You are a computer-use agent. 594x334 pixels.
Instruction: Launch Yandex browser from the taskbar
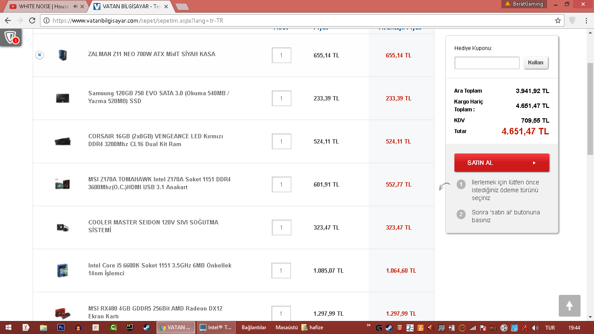(x=26, y=327)
